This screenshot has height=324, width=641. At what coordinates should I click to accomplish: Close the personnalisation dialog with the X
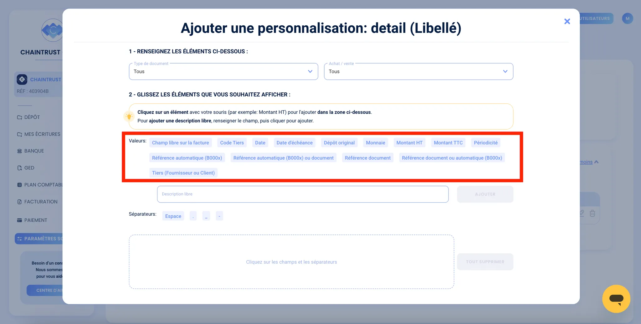point(567,21)
